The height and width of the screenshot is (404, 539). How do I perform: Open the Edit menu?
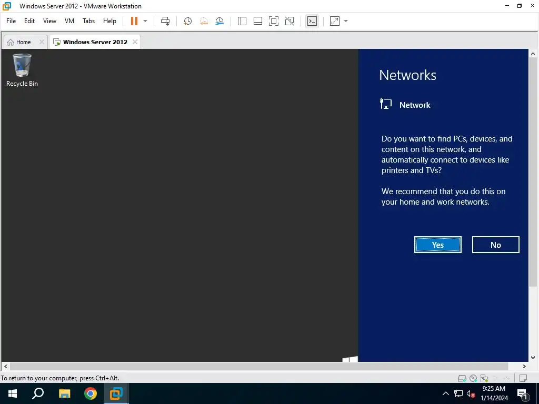pos(29,21)
